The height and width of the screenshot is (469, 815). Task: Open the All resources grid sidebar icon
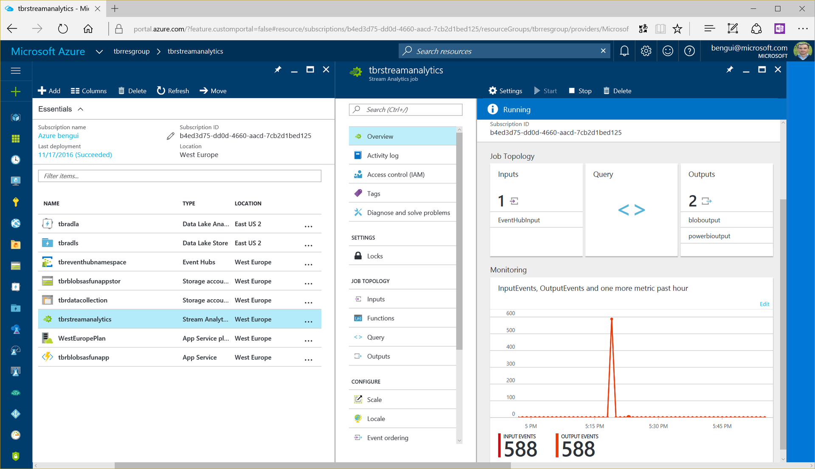16,139
